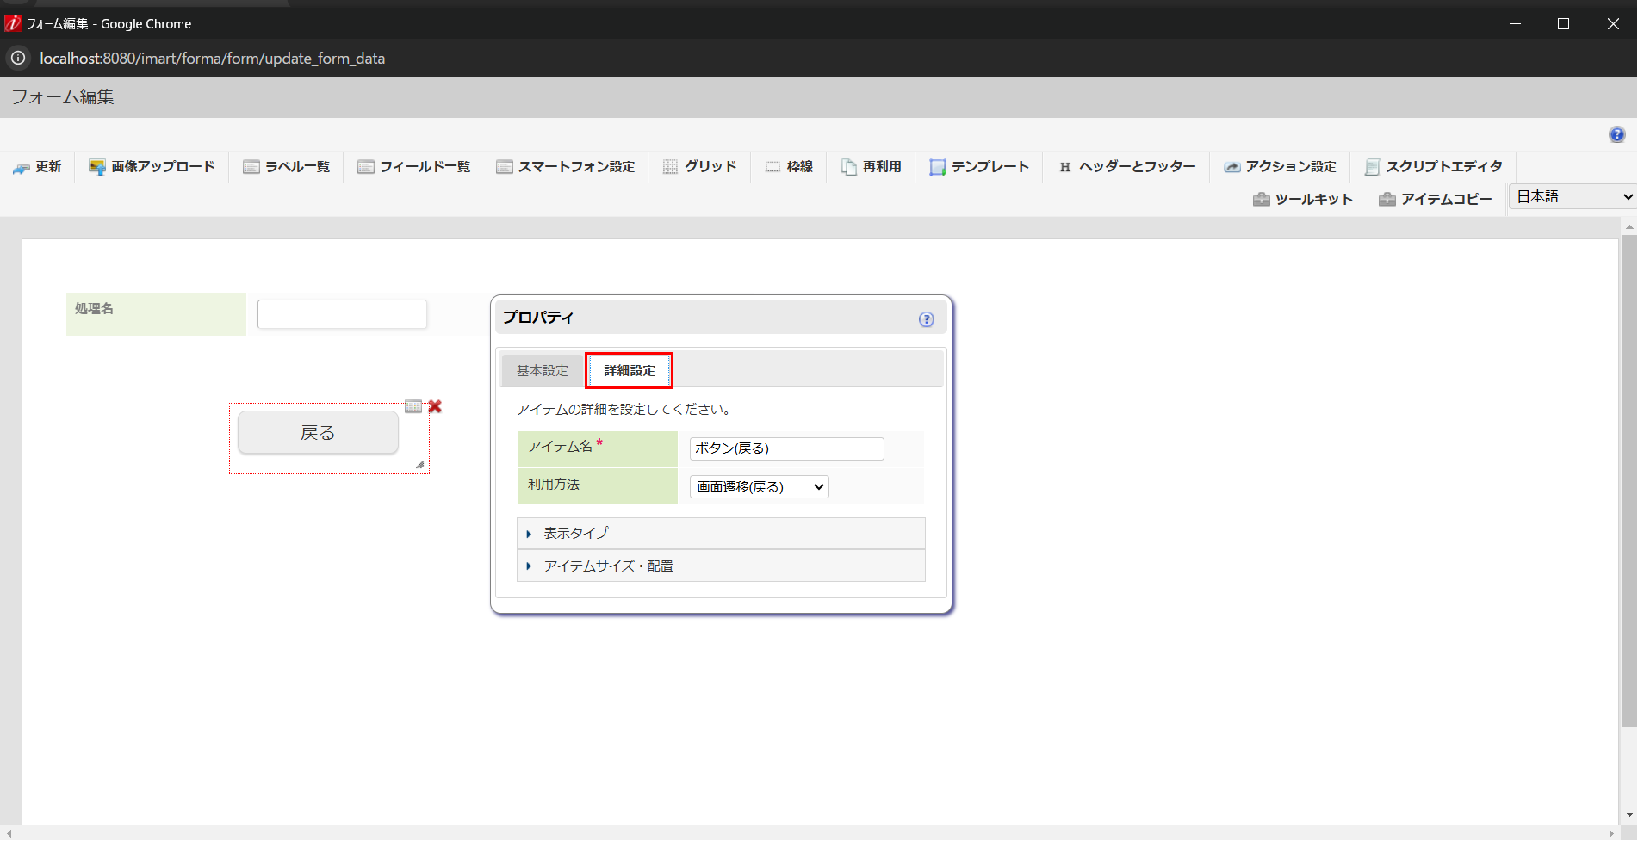Expand the アイテムサイズ・配置 section
Screen dimensions: 1638x841
606,566
